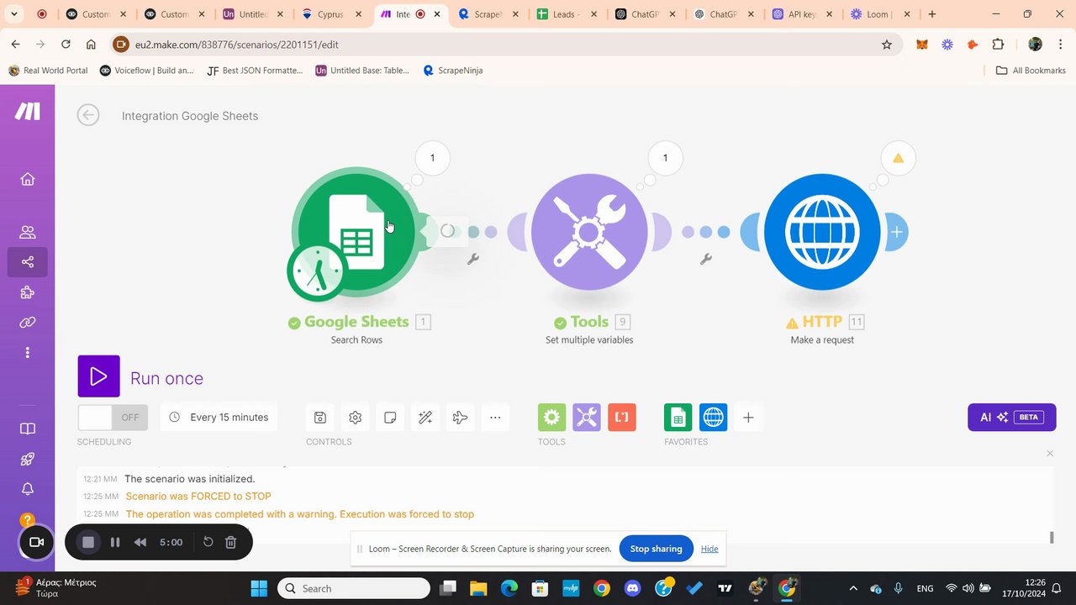Restart the Loom recording

coord(208,543)
